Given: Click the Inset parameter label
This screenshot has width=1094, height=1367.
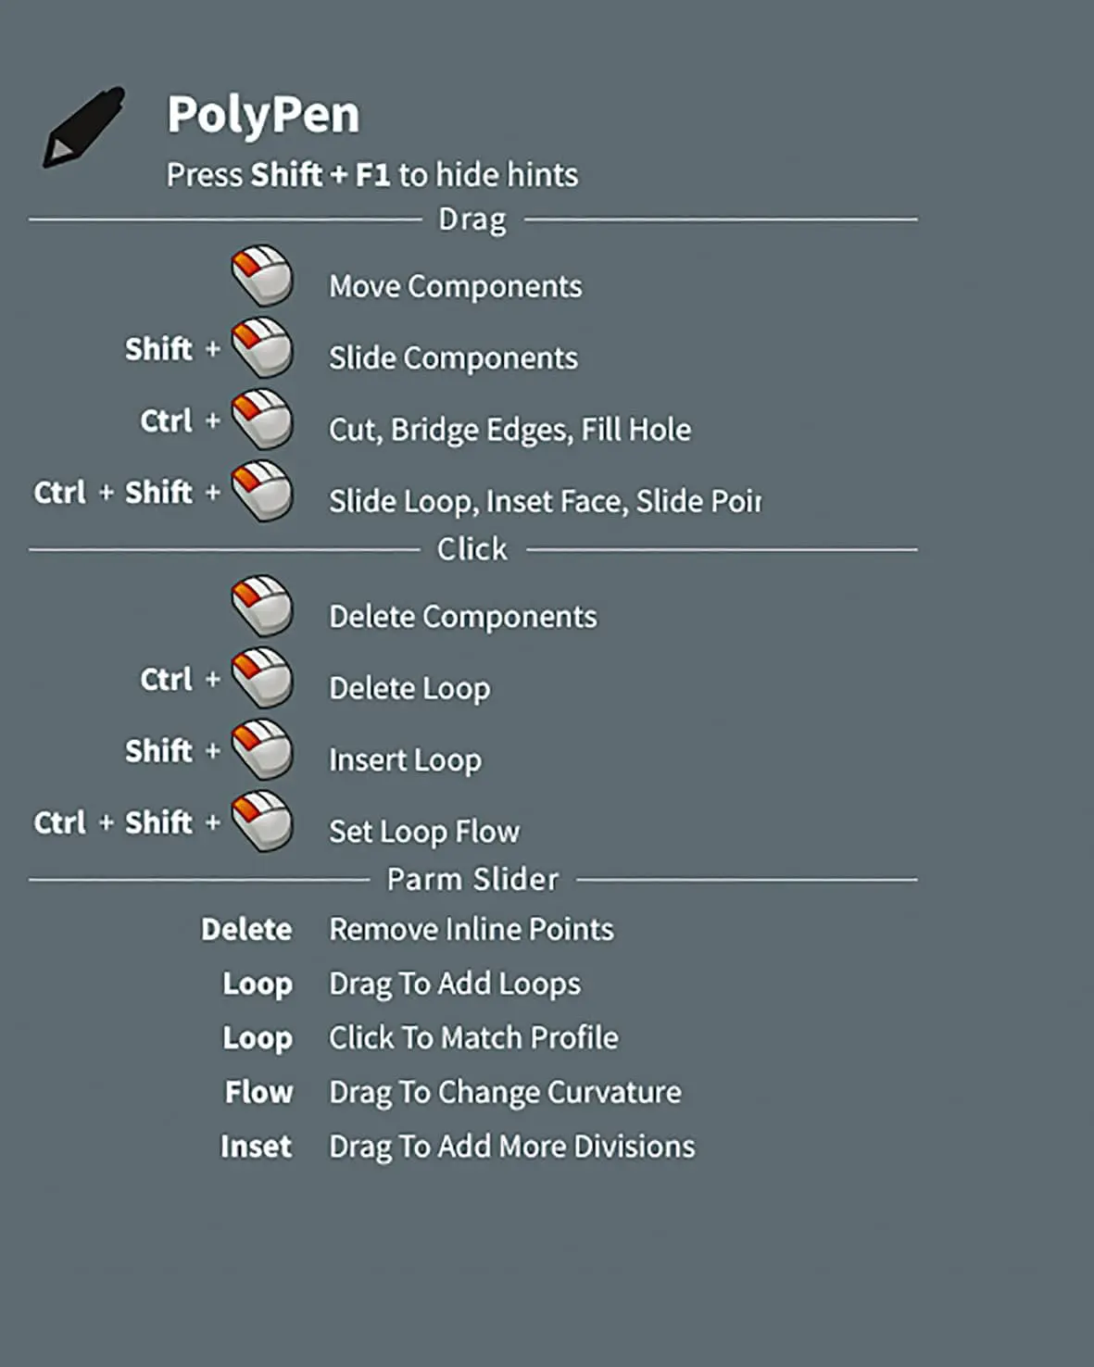Looking at the screenshot, I should click(256, 1147).
